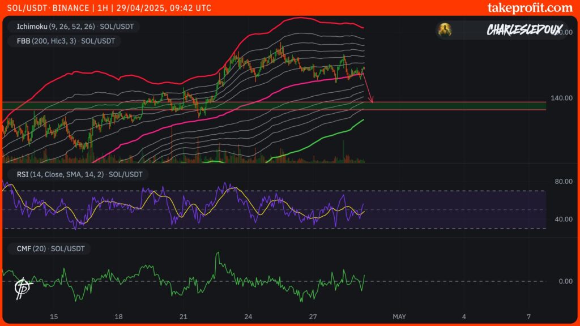Click the 0.00 level on CMF scale
The image size is (580, 326).
(565, 281)
